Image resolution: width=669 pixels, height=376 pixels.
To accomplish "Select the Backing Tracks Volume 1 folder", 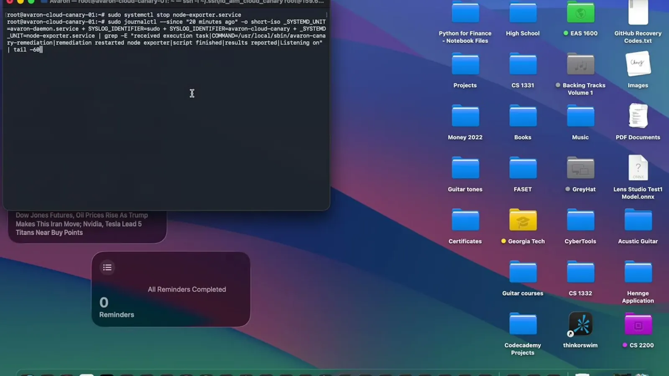I will 580,64.
